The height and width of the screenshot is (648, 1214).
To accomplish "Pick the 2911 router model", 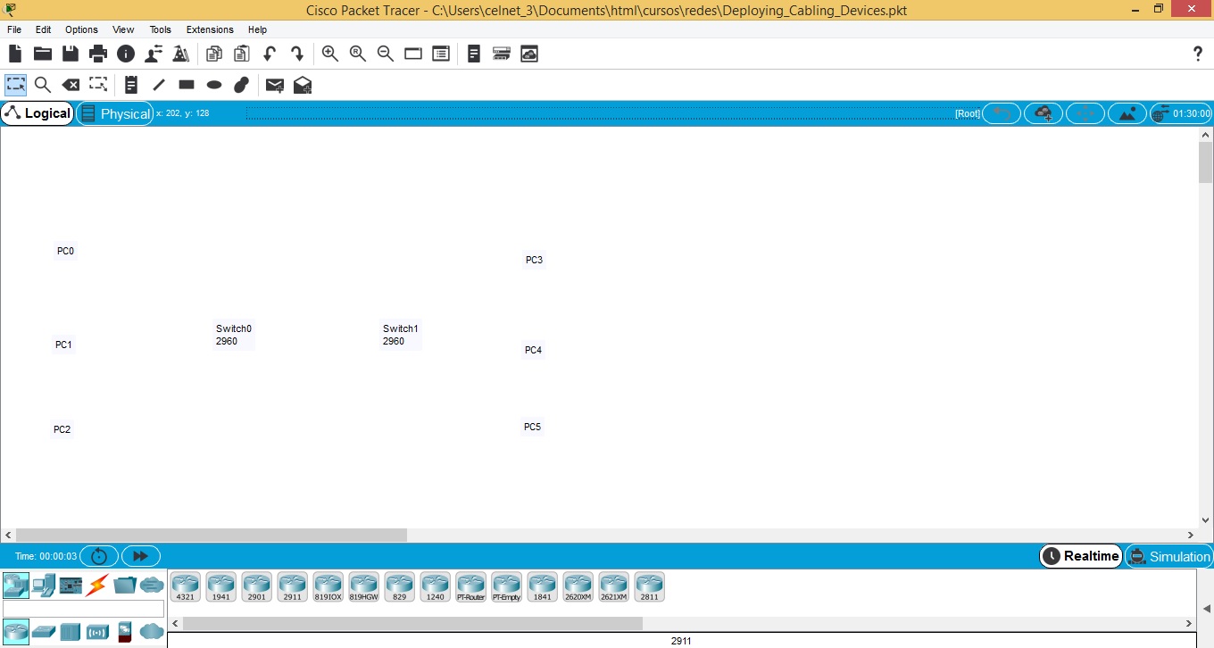I will 293,586.
